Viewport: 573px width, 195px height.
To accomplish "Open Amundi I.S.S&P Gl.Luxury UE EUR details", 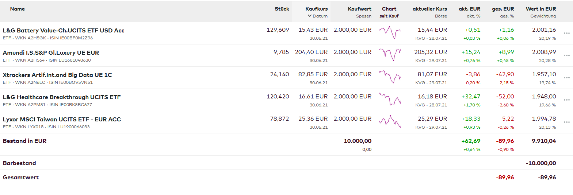I will click(x=51, y=53).
